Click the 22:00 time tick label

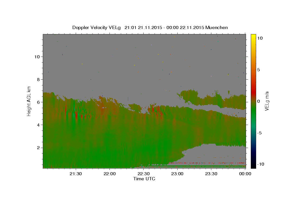(110, 174)
